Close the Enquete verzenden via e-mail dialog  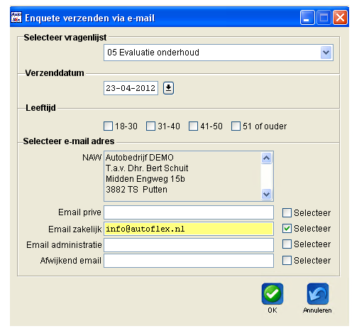340,18
